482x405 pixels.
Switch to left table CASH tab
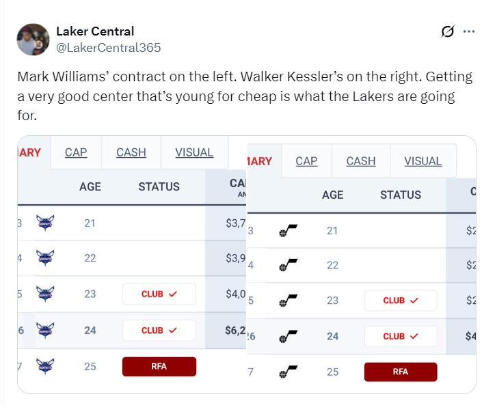(131, 152)
